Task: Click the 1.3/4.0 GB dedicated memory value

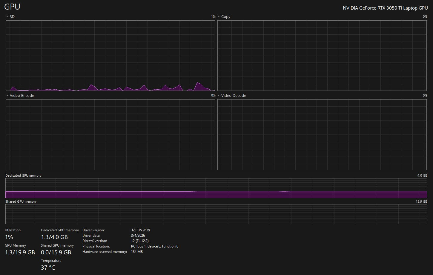Action: (54, 237)
